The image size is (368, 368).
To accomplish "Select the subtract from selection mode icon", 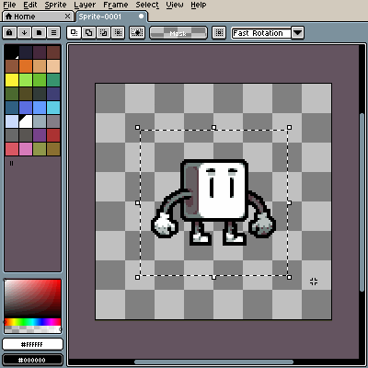I will 103,32.
